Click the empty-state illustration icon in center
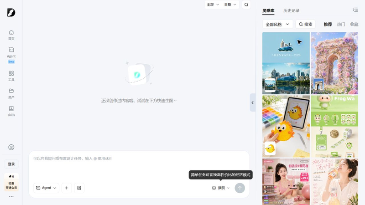Image resolution: width=365 pixels, height=205 pixels. [139, 74]
